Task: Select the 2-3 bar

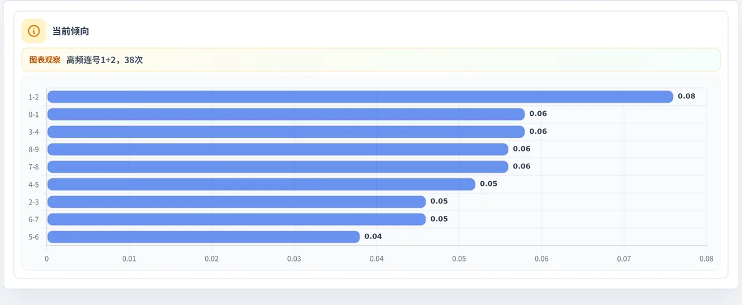Action: pyautogui.click(x=237, y=201)
